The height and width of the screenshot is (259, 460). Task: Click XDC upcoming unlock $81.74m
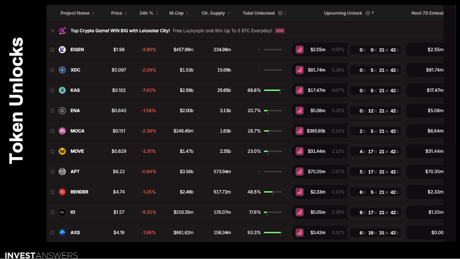click(317, 70)
